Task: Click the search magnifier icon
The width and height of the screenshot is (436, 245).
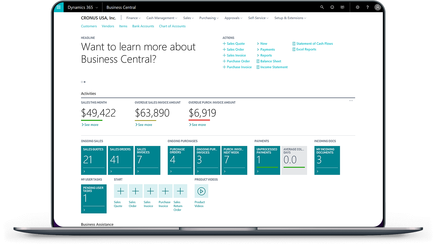Action: tap(322, 7)
